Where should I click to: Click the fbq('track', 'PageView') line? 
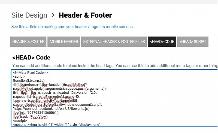(x=31, y=117)
